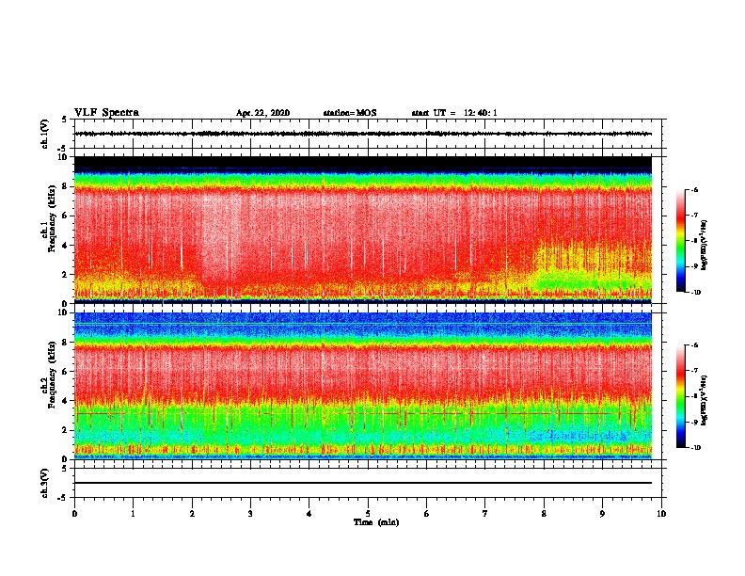Click the time axis tick label '10'
This screenshot has width=745, height=576.
(661, 514)
